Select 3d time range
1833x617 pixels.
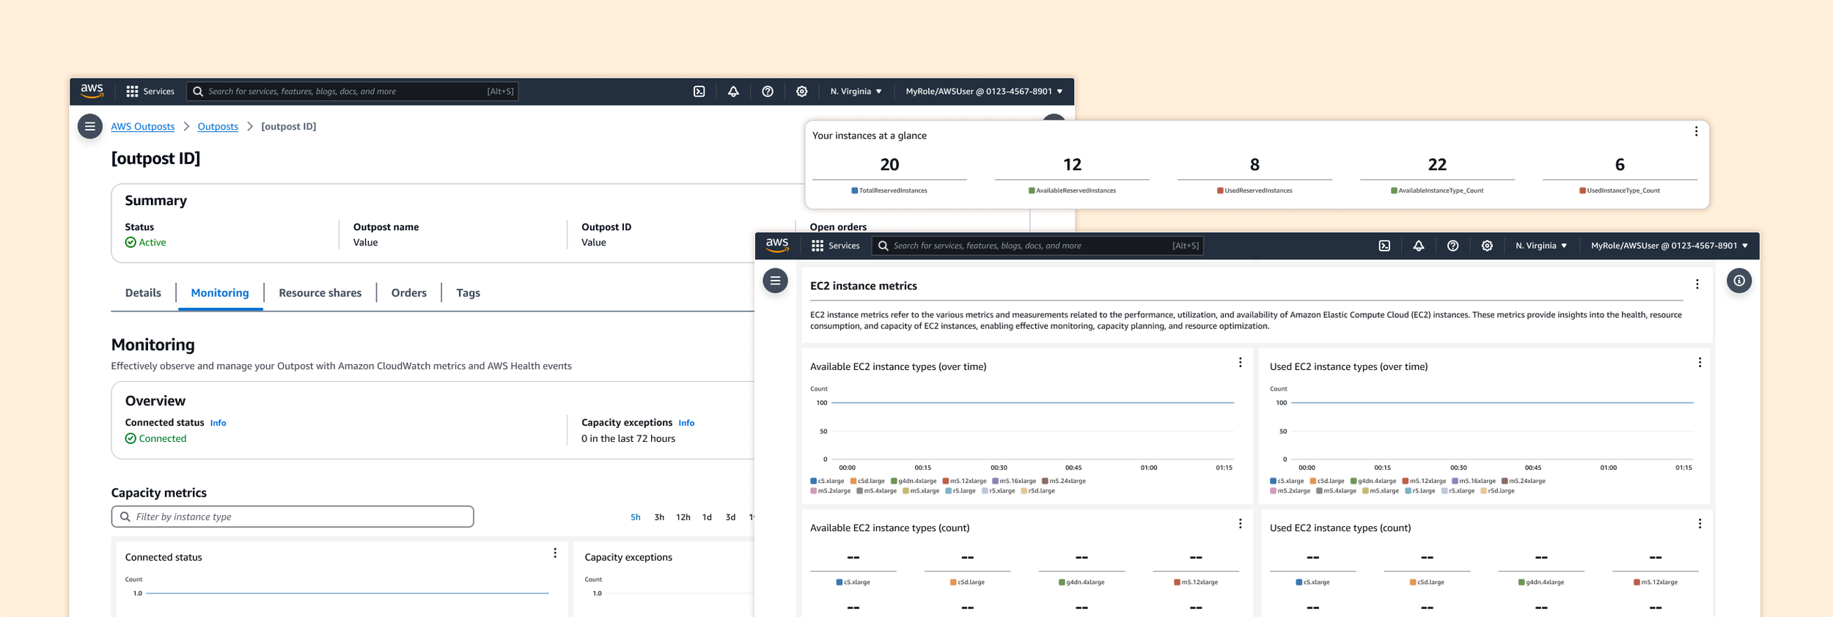730,517
